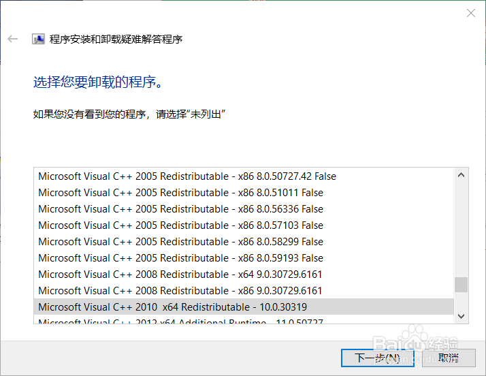Click the 下一步(N) button
486x376 pixels.
pyautogui.click(x=378, y=358)
